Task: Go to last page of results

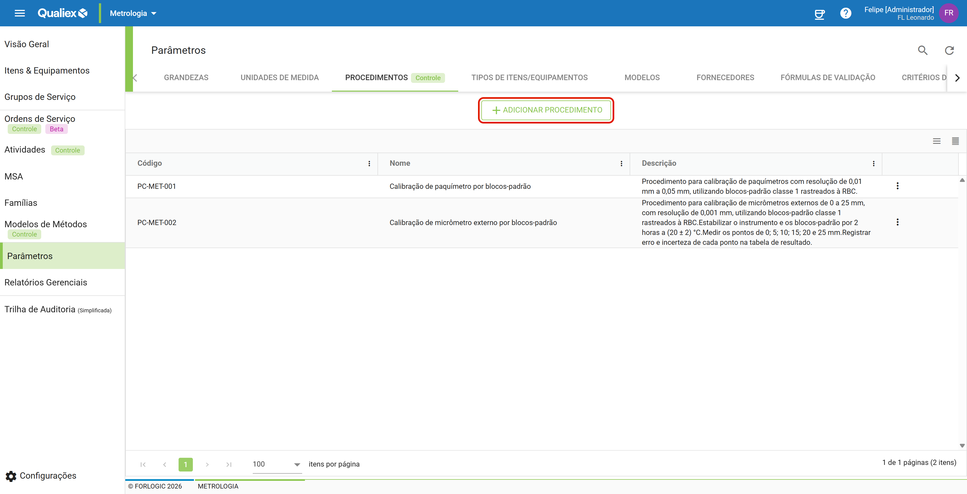Action: 229,464
